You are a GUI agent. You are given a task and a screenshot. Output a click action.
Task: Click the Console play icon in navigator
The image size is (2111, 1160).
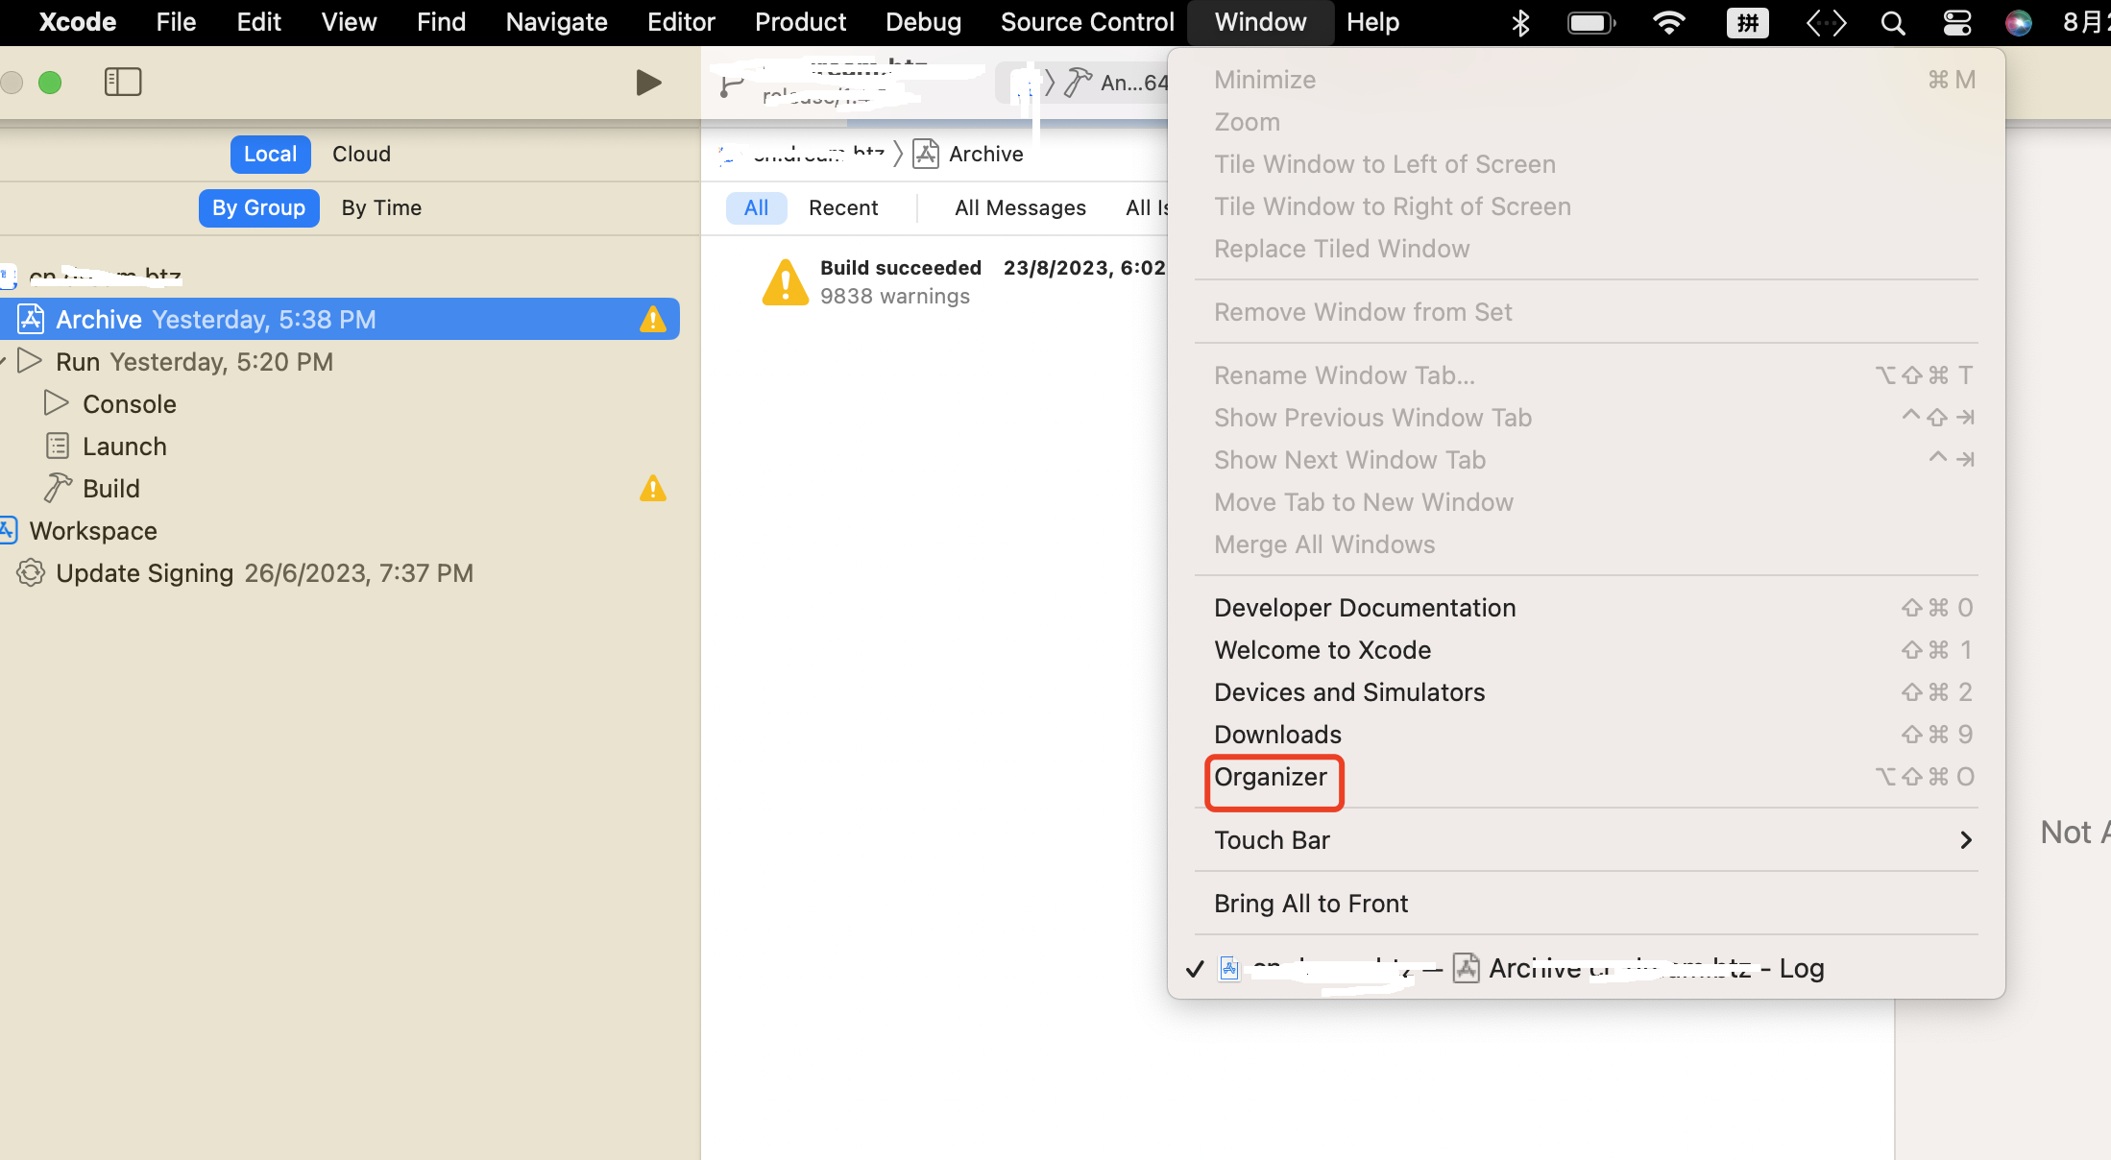click(57, 403)
